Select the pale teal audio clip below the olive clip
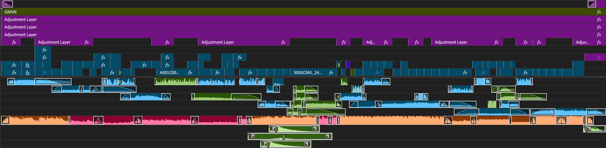 tap(358, 89)
